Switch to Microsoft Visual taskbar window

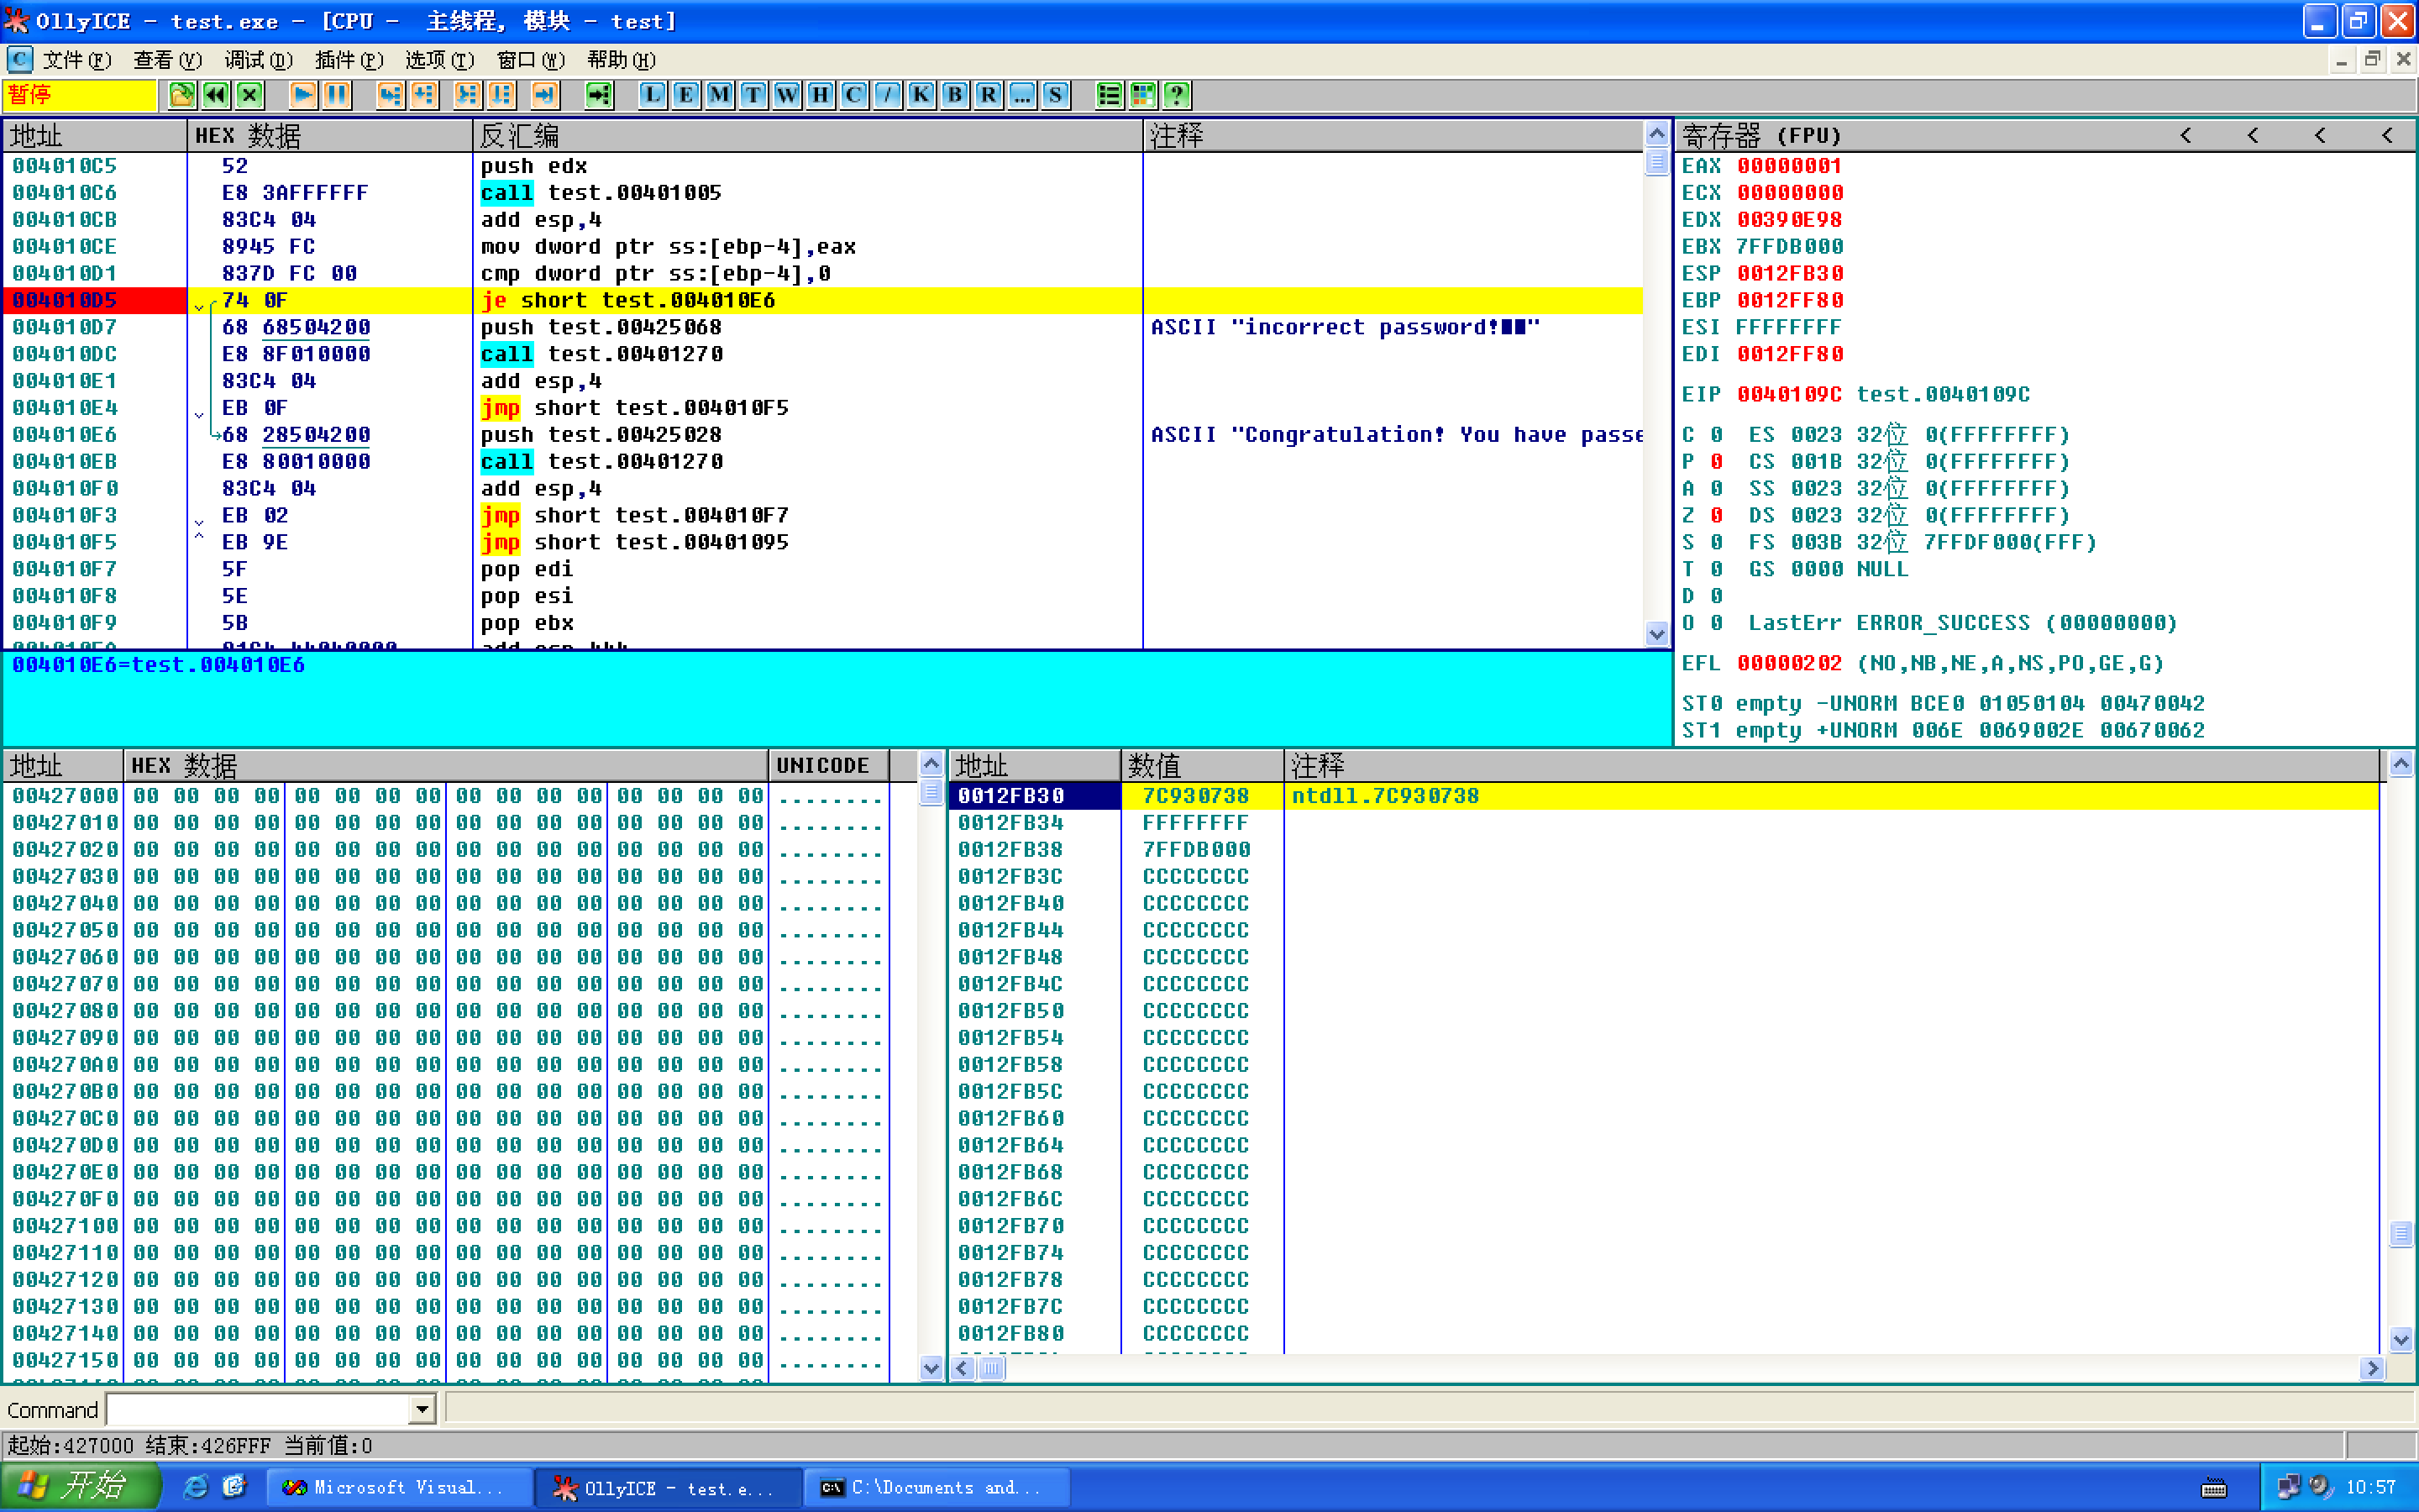(x=399, y=1488)
